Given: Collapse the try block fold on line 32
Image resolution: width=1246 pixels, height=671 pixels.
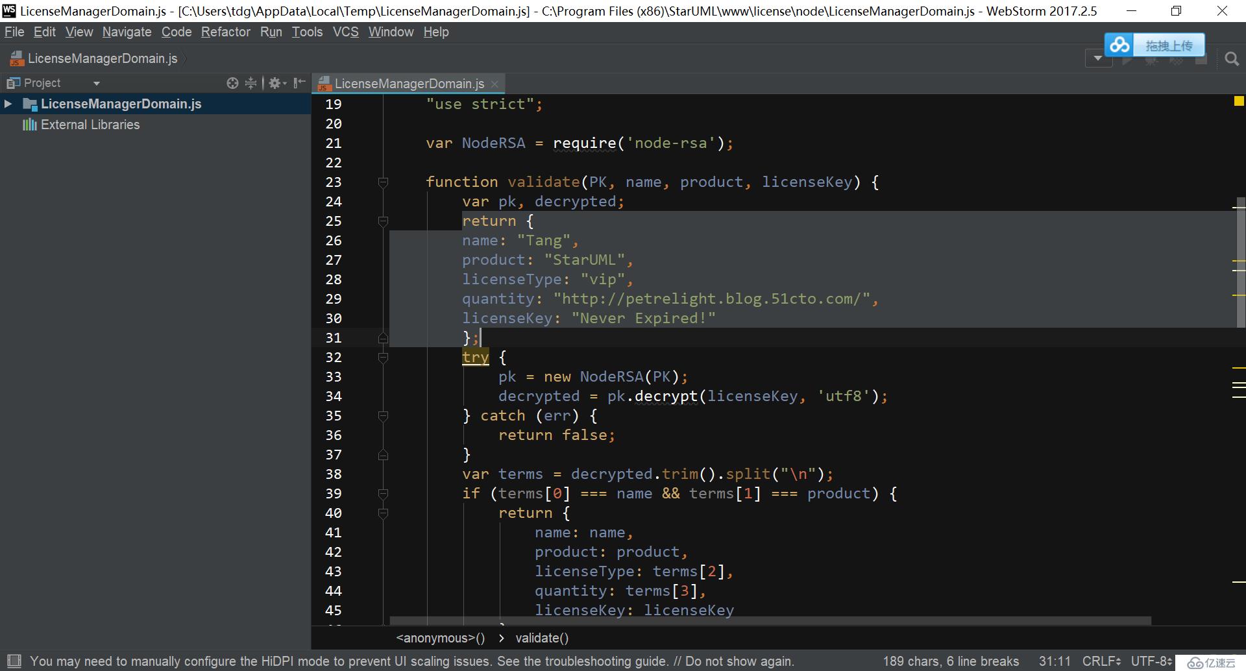Looking at the screenshot, I should 383,358.
